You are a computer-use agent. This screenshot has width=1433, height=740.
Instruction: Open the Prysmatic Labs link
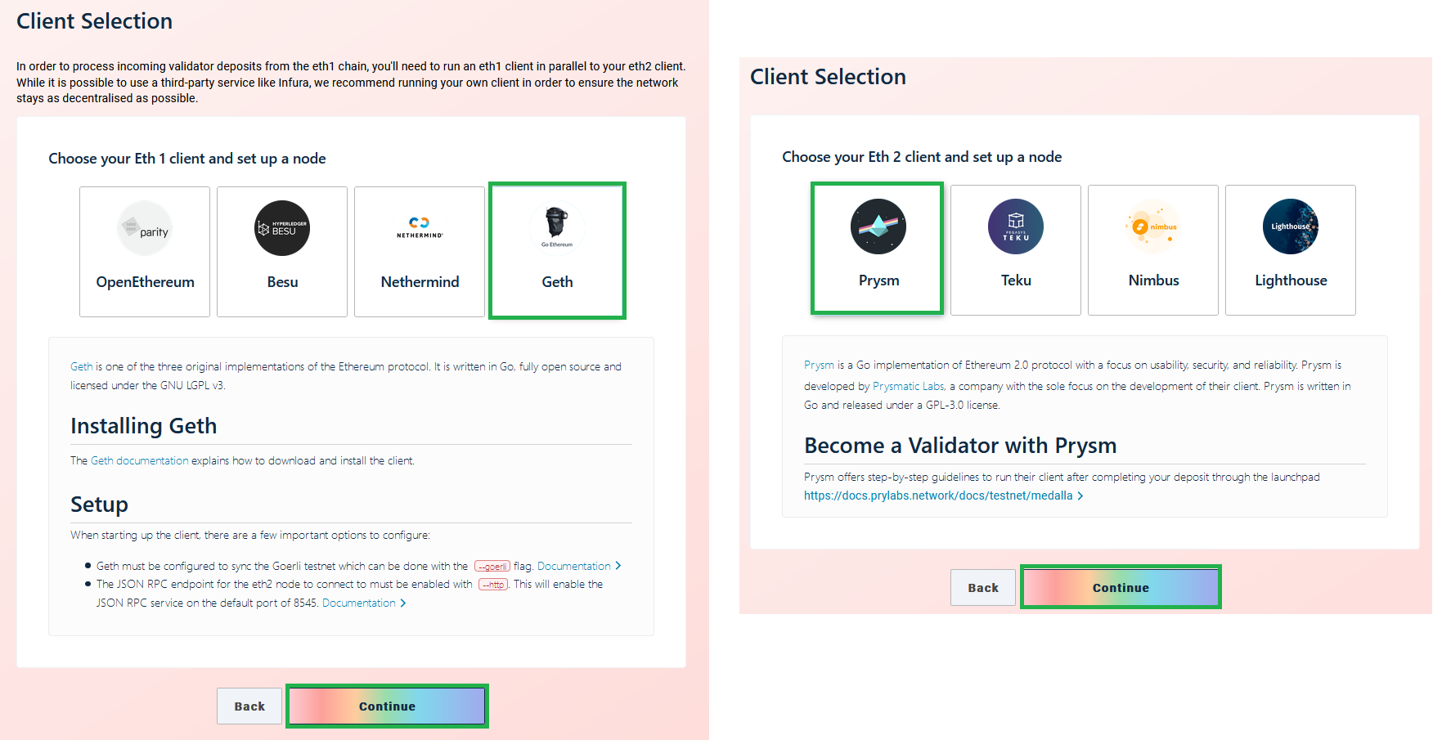[909, 386]
